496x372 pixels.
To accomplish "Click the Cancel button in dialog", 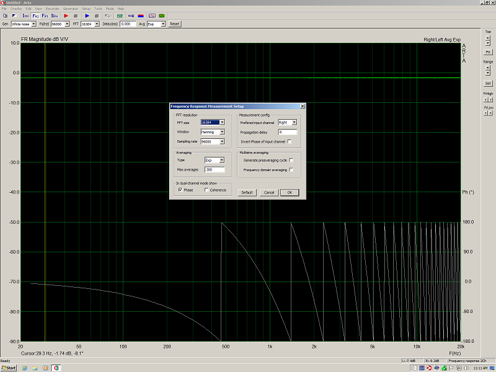I will (269, 192).
